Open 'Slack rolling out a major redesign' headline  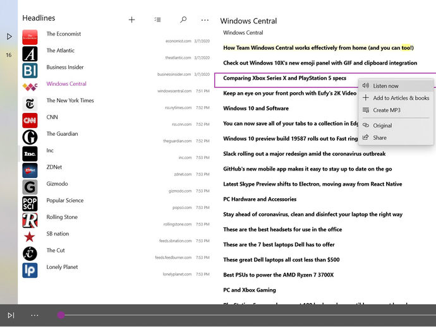coord(305,154)
